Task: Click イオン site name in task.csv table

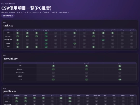Action: click(8, 47)
